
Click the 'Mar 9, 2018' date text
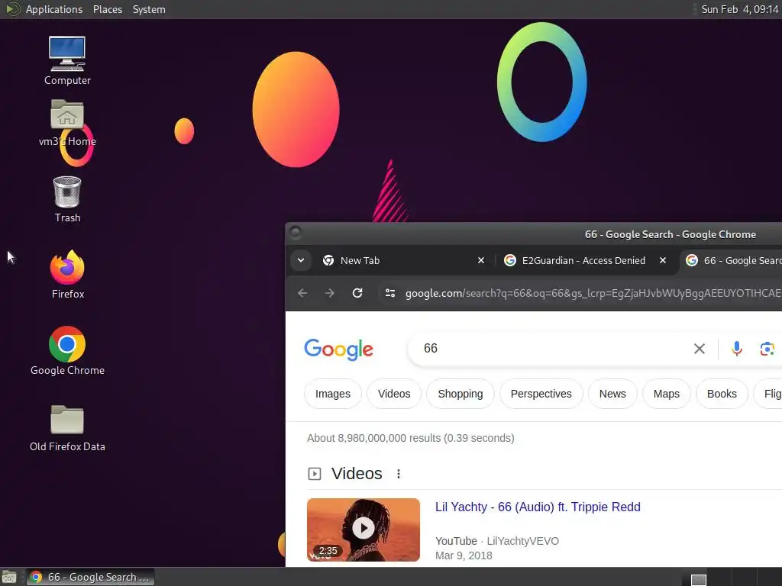pos(464,555)
